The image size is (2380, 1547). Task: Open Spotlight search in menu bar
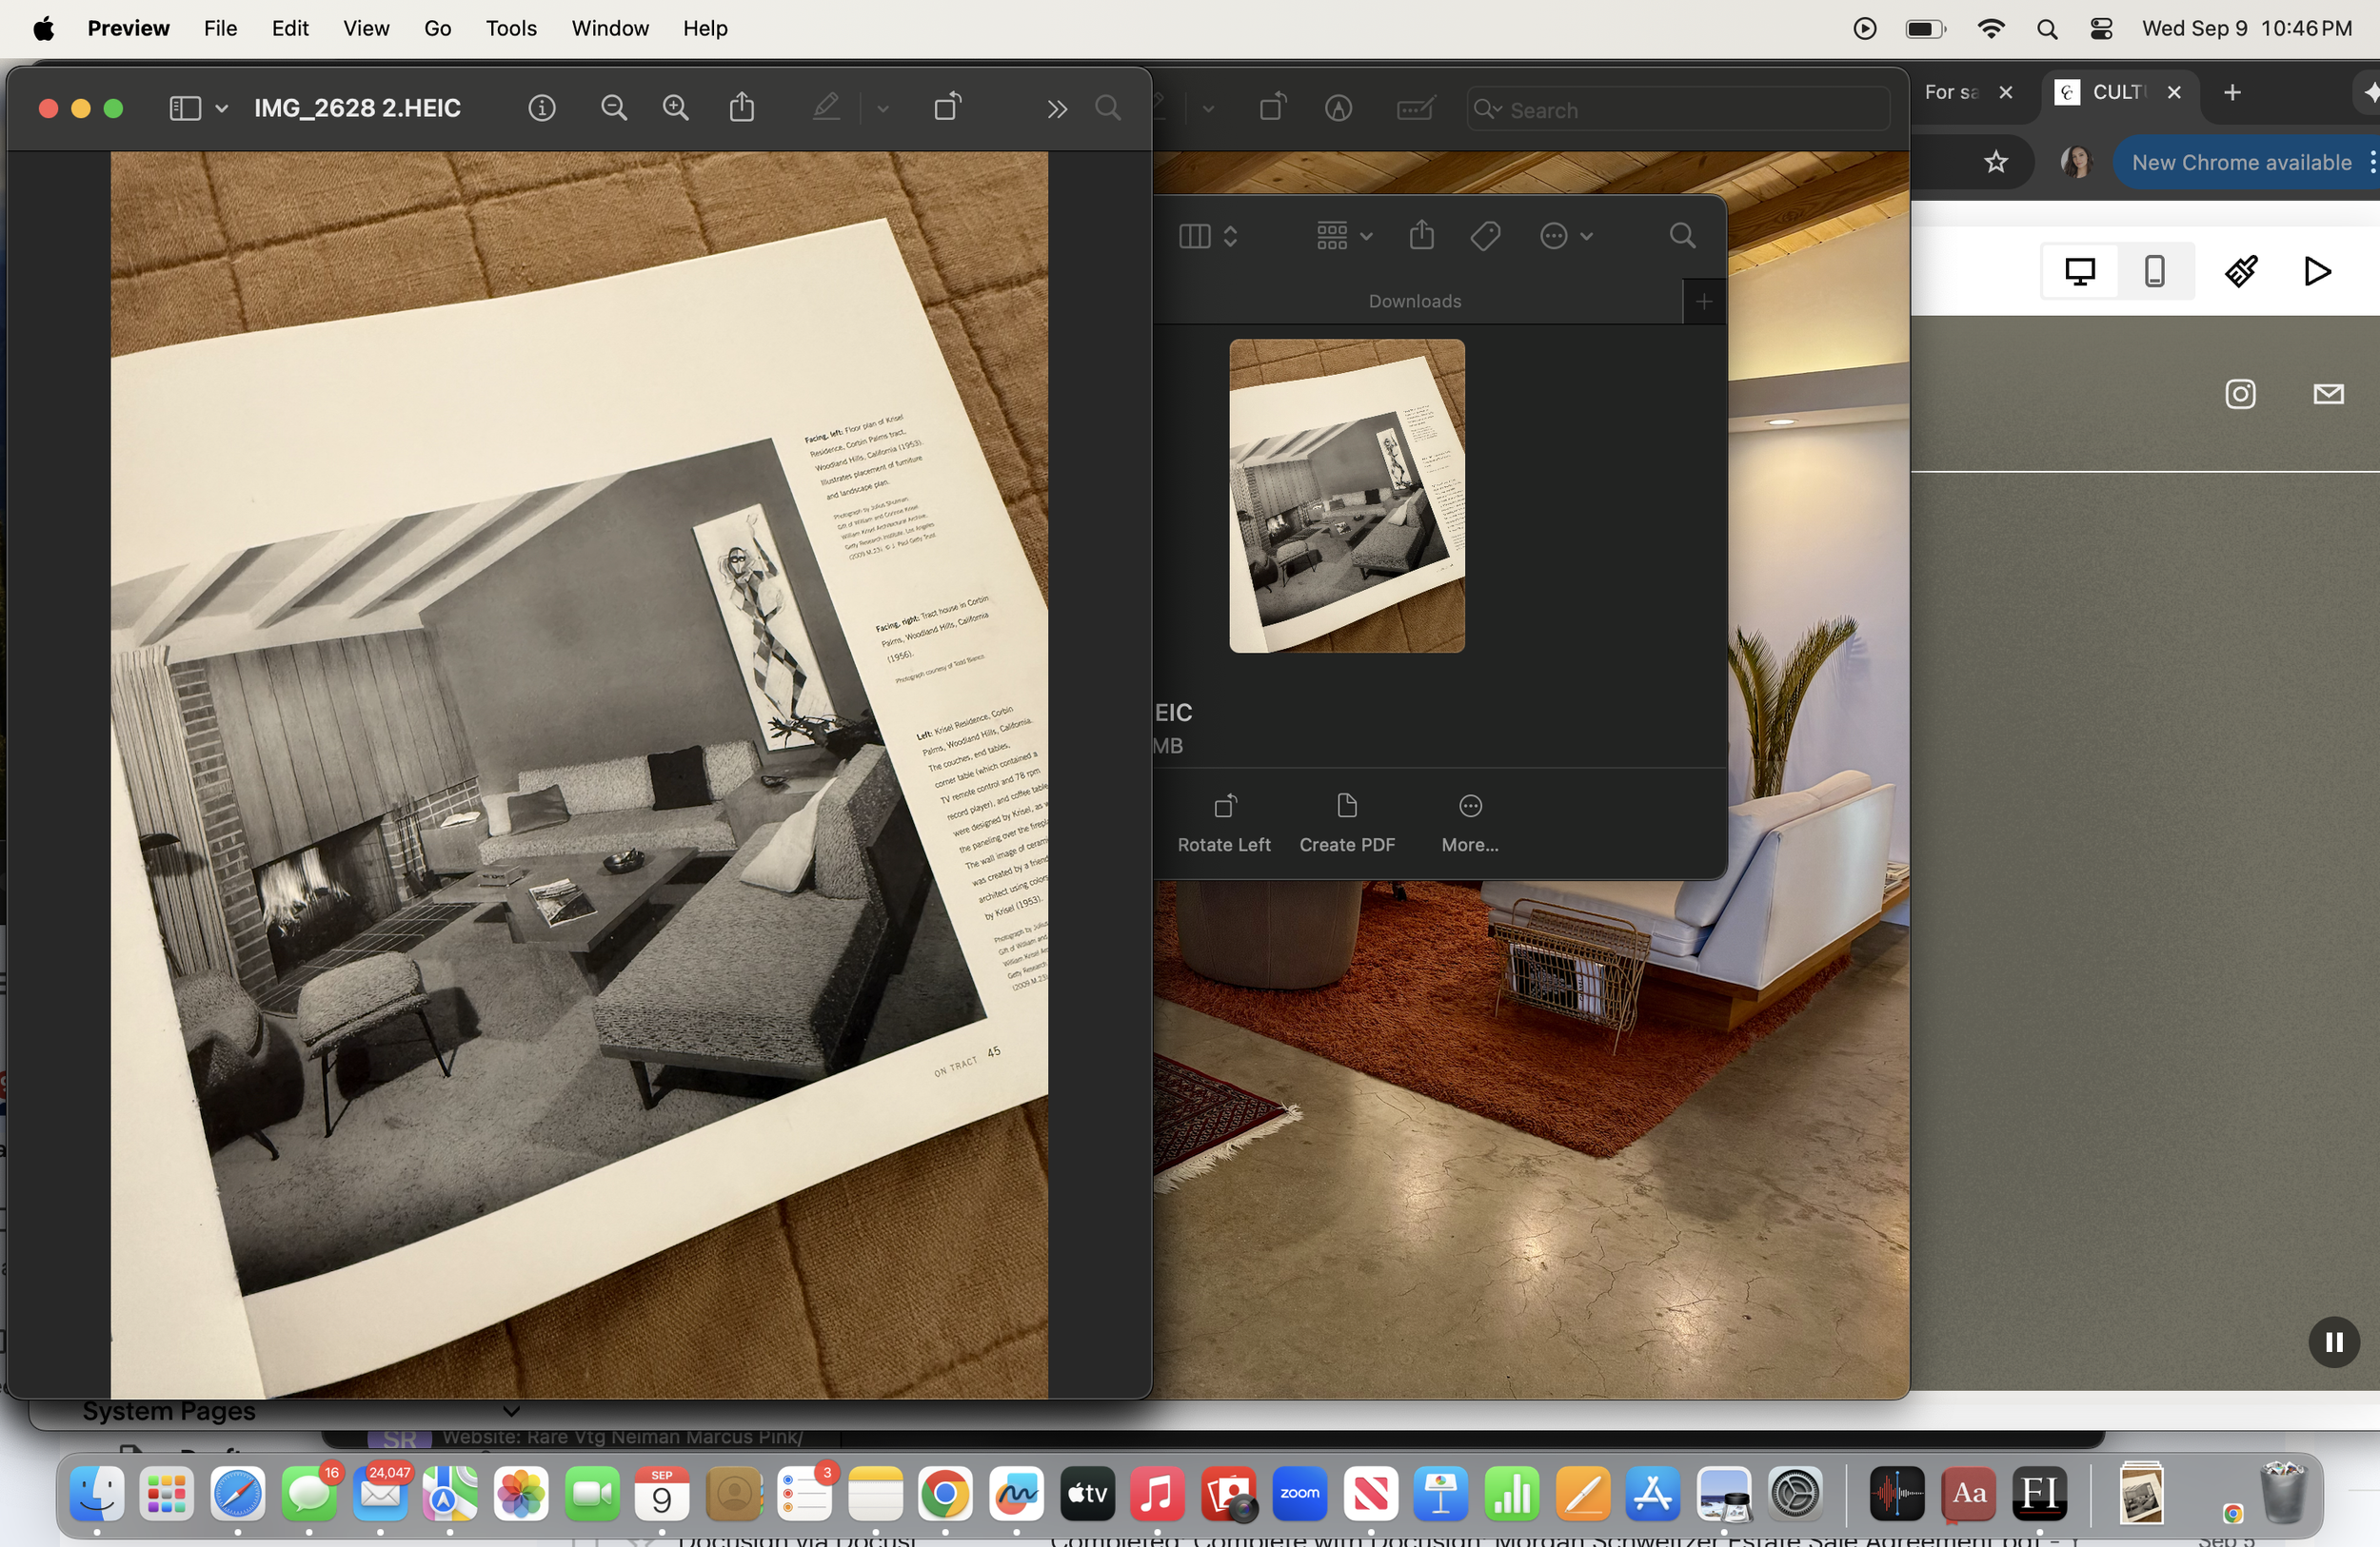tap(2046, 29)
